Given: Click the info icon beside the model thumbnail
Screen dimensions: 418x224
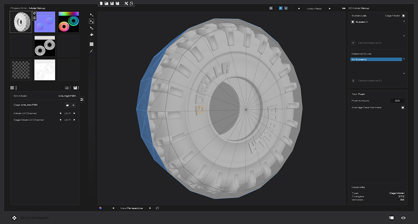Looking at the screenshot, I should (x=34, y=18).
